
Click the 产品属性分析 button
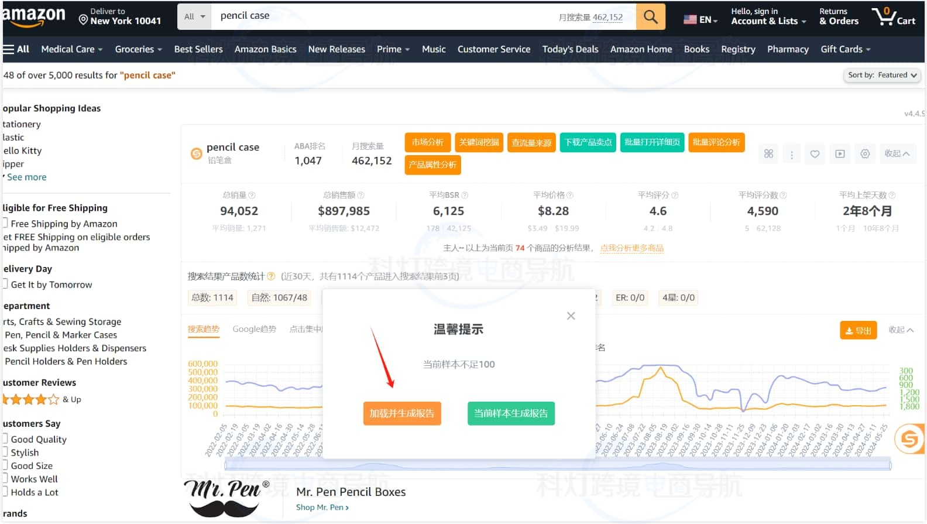432,165
